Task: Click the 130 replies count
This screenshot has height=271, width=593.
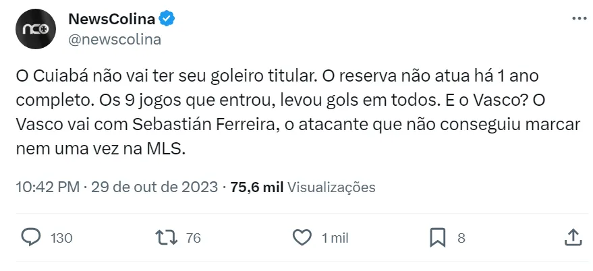Action: [x=61, y=238]
